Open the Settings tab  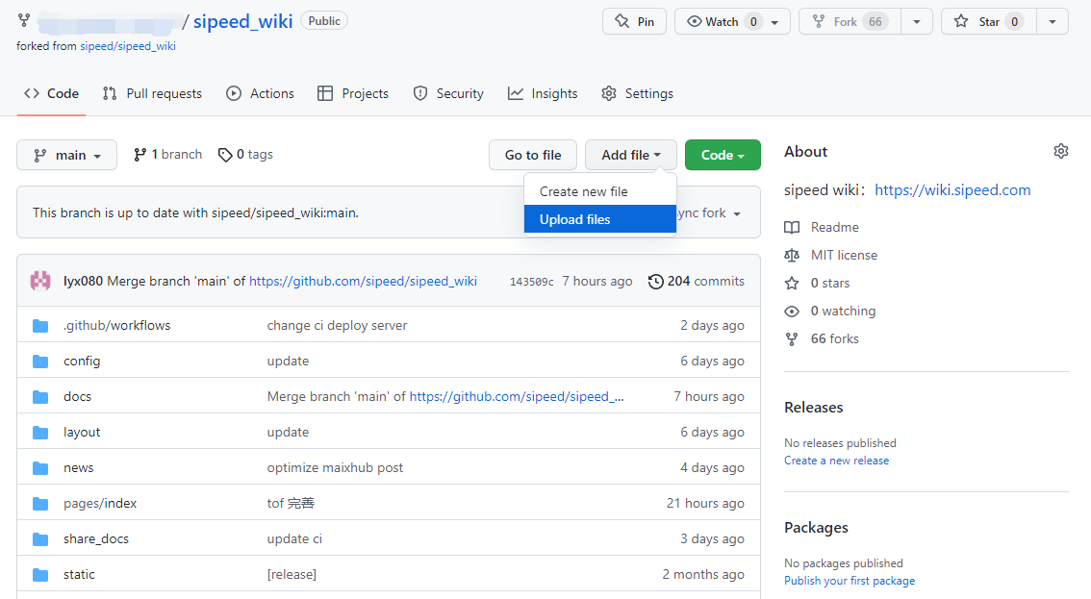pyautogui.click(x=637, y=93)
